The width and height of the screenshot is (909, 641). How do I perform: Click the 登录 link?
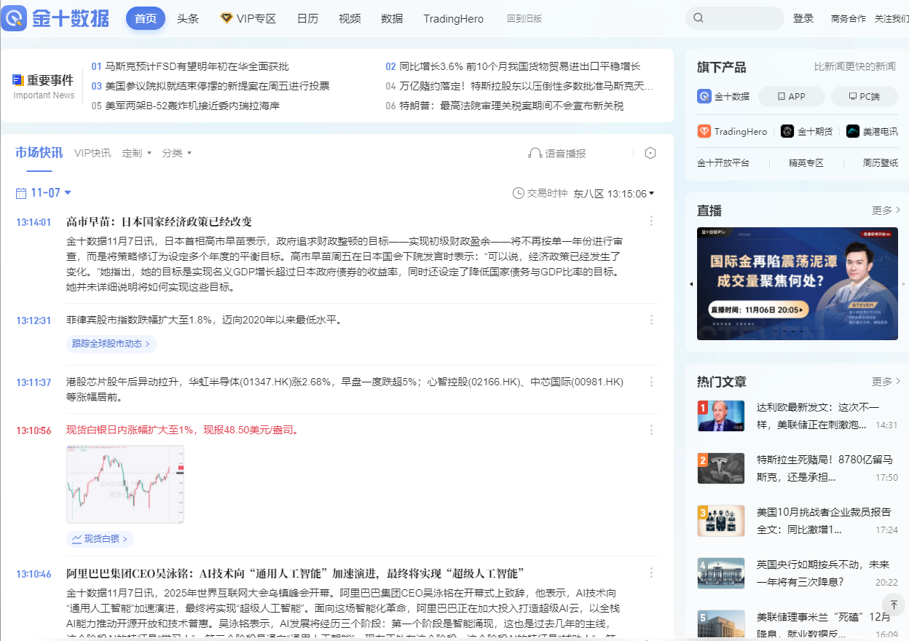[803, 18]
